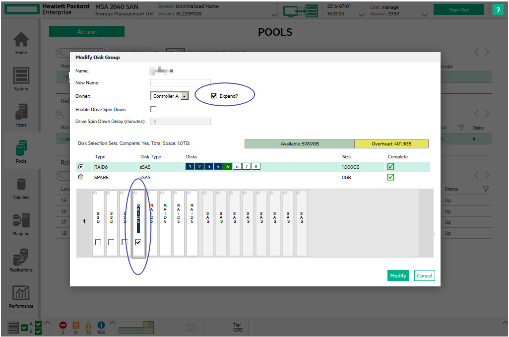Expand the System name header panel
This screenshot has height=337, width=509.
[274, 14]
